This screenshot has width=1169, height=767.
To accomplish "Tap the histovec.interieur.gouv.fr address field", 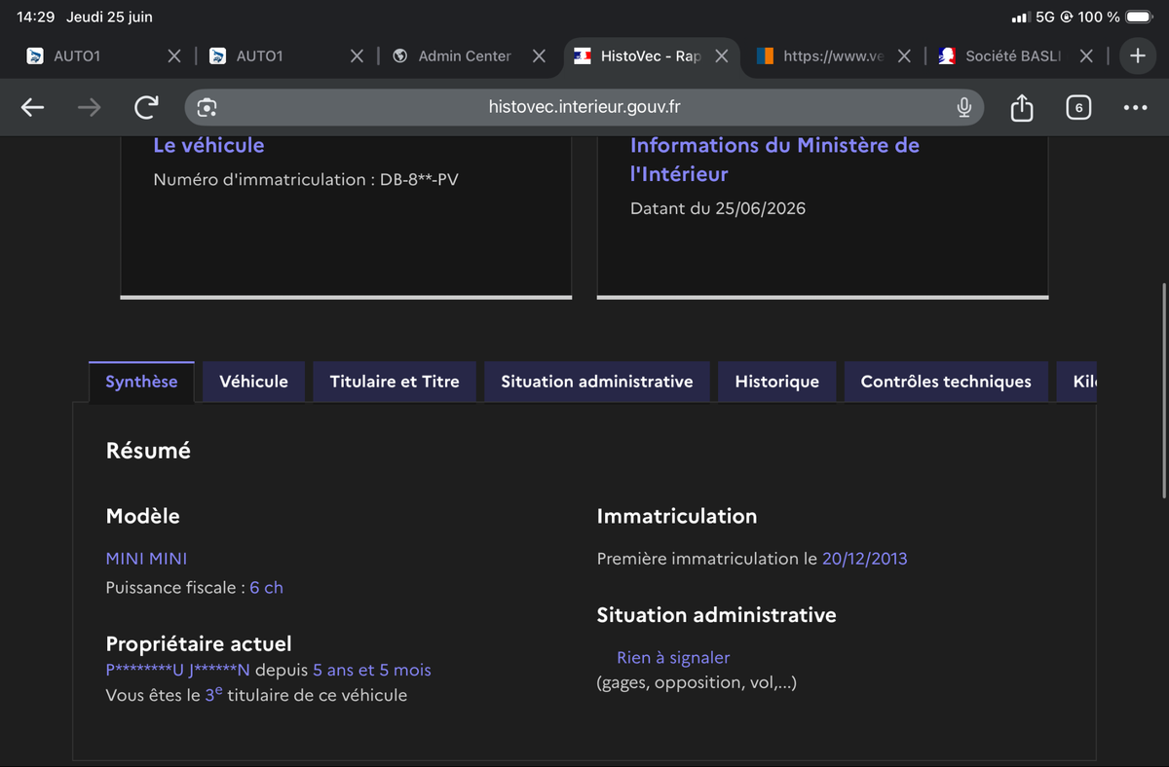I will [584, 107].
